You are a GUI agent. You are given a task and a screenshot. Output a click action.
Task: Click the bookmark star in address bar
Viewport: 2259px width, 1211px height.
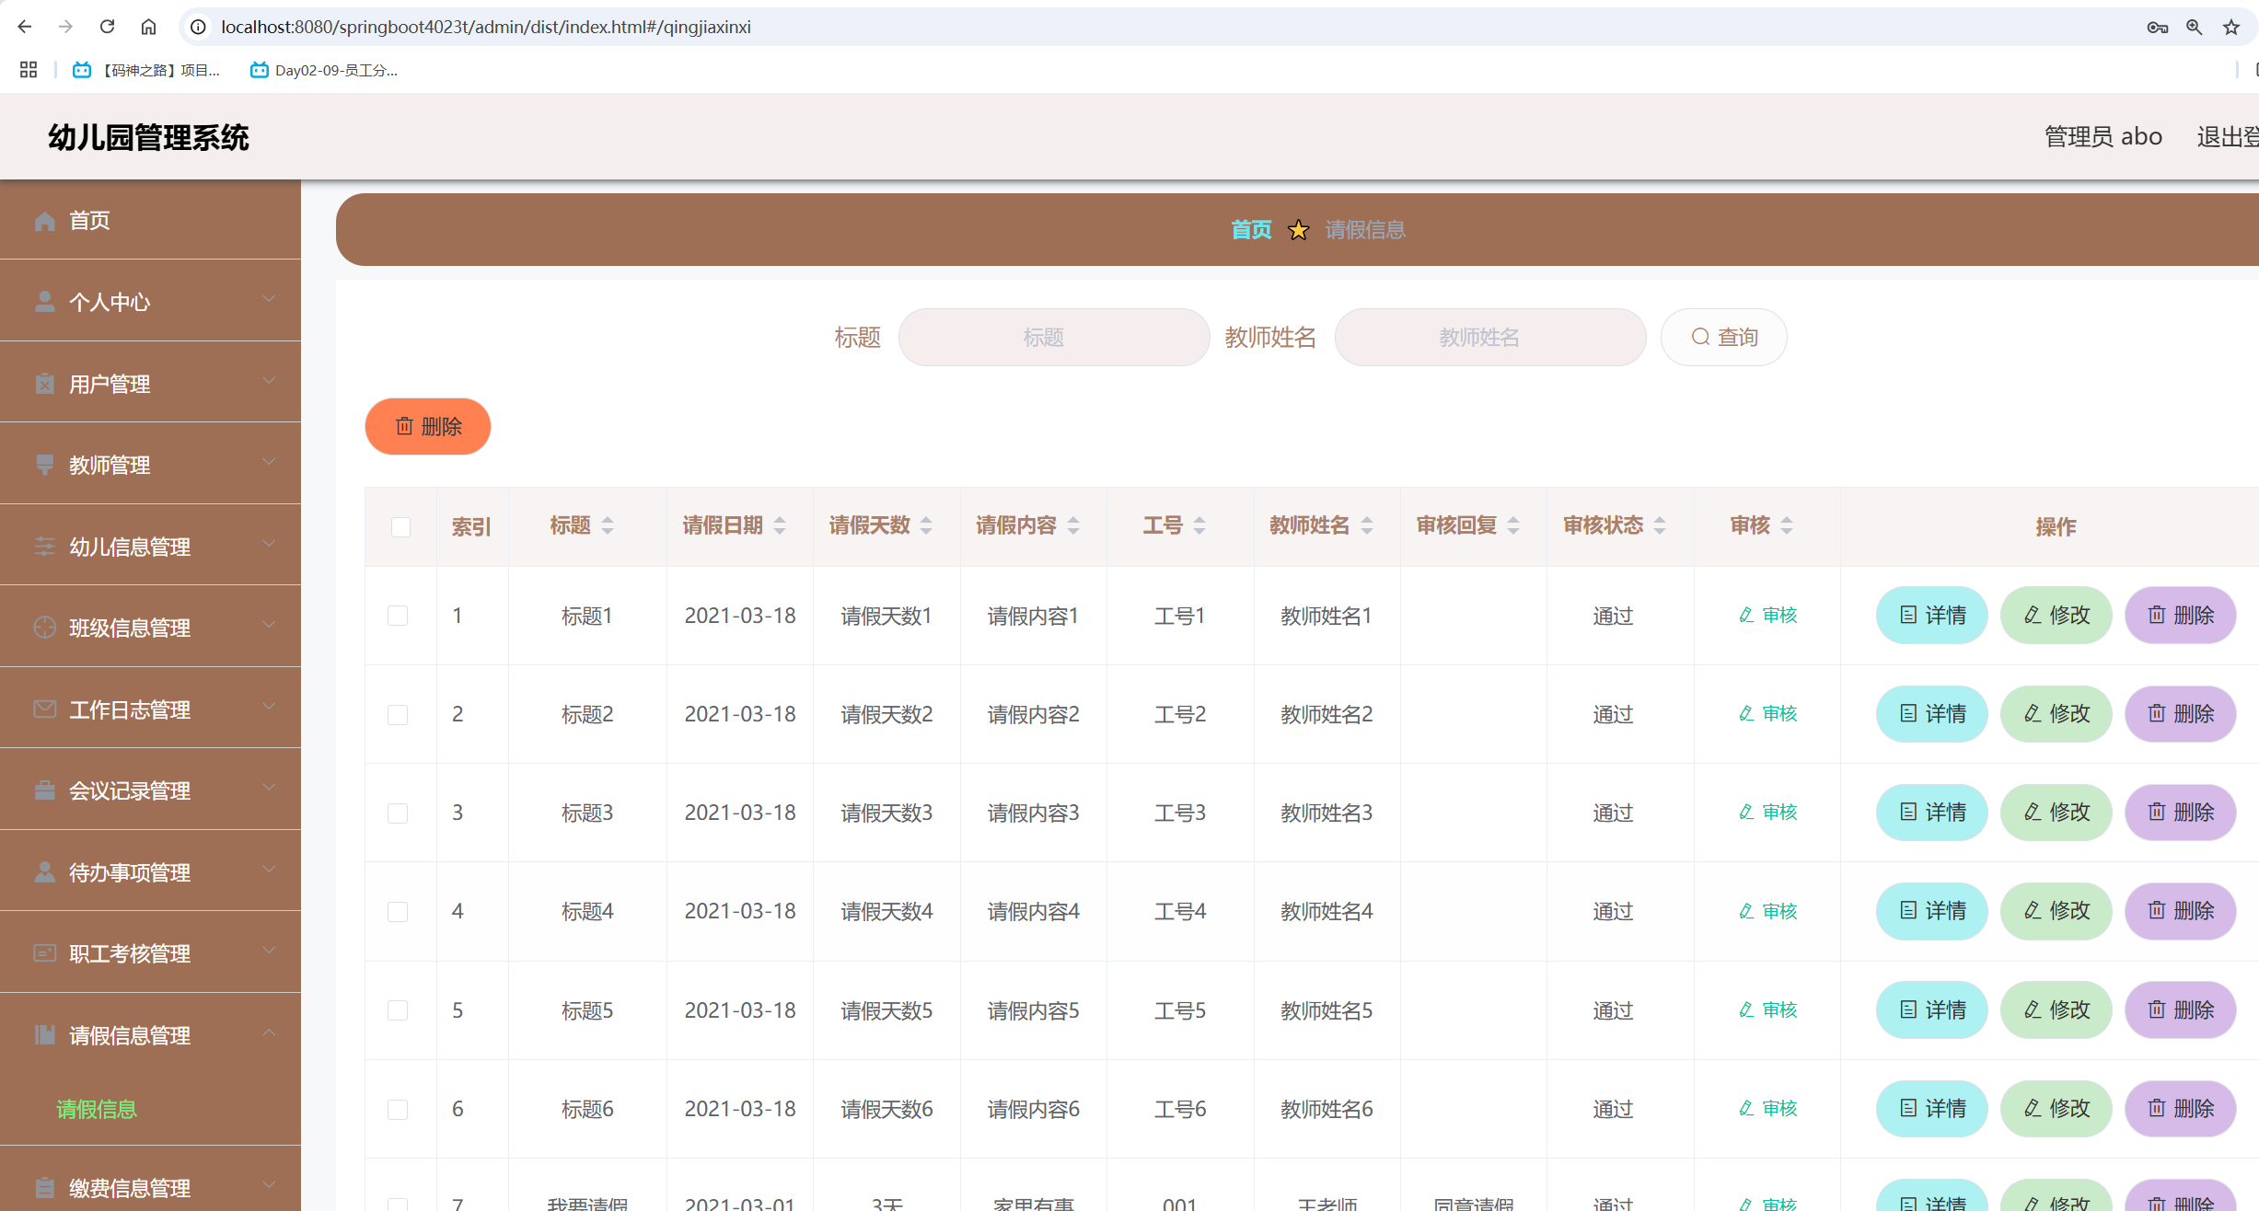click(2230, 27)
